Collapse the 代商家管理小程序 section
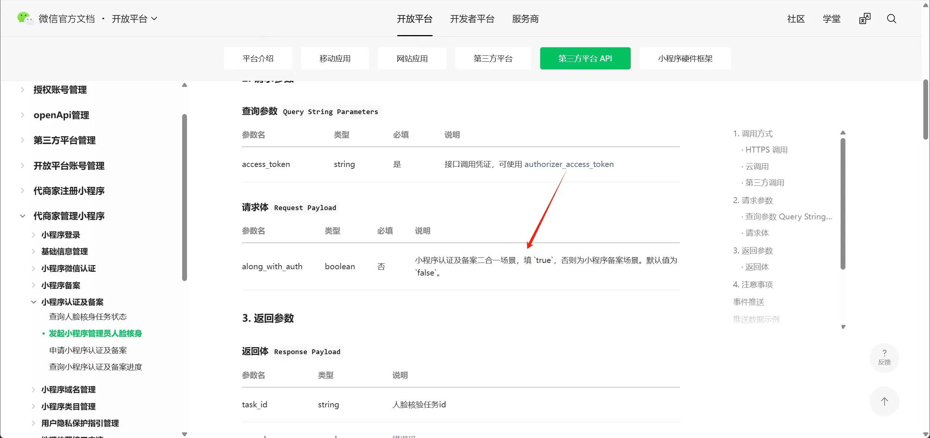Image resolution: width=930 pixels, height=438 pixels. (23, 216)
